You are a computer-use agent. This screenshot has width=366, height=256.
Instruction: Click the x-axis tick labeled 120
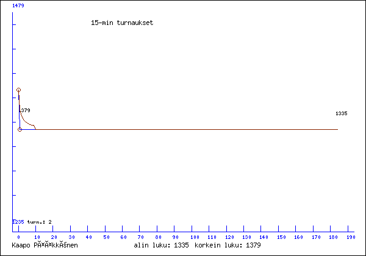[228, 236]
